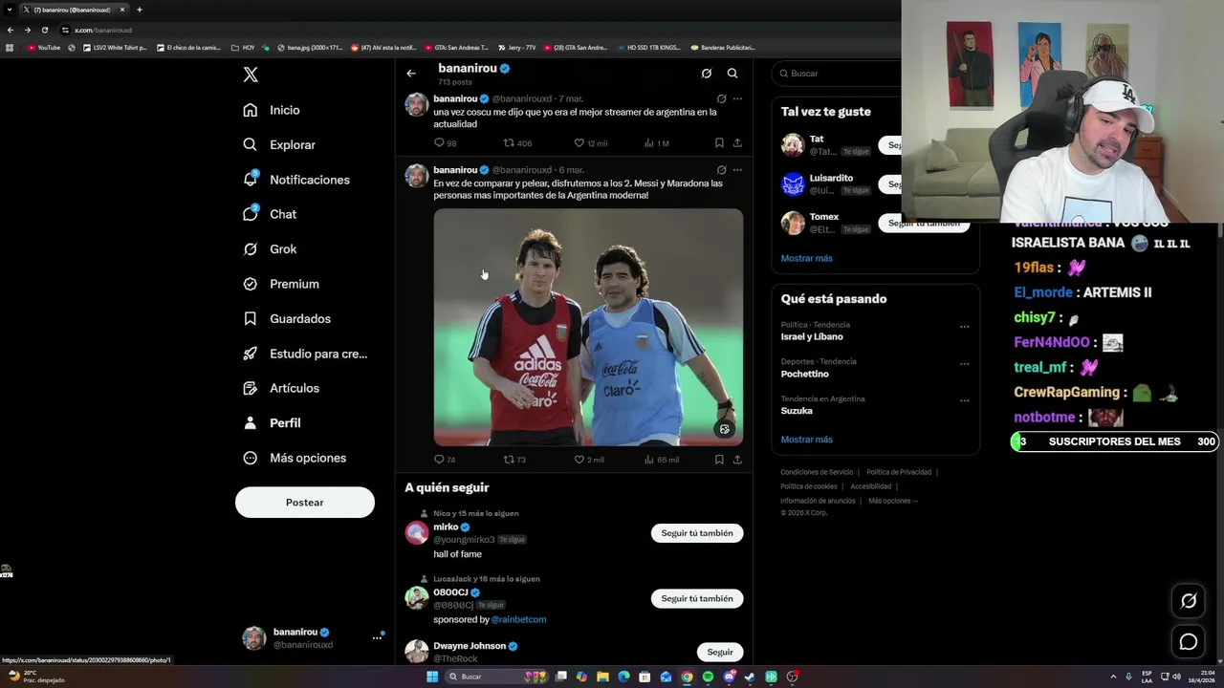
Task: Click Grok icon in profile header
Action: (x=706, y=74)
